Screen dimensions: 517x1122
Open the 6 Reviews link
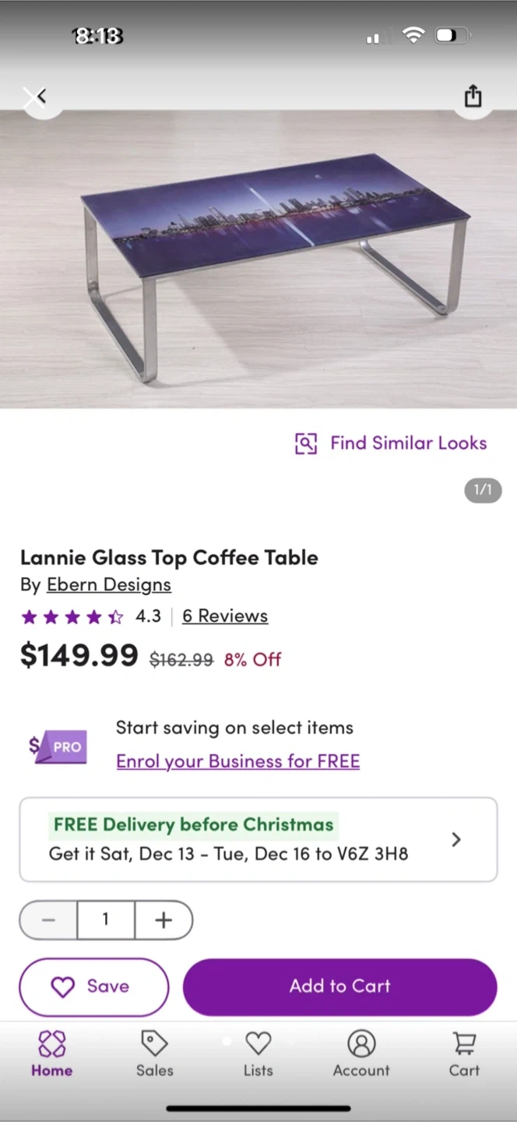pos(224,616)
